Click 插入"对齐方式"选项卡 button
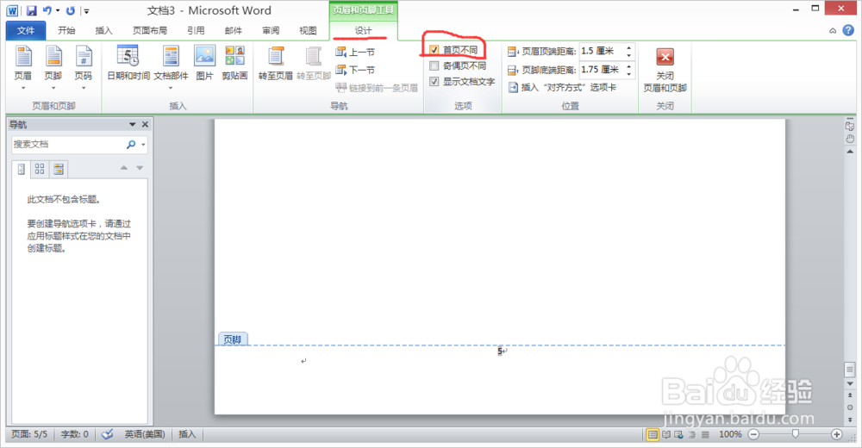862x448 pixels. tap(562, 87)
